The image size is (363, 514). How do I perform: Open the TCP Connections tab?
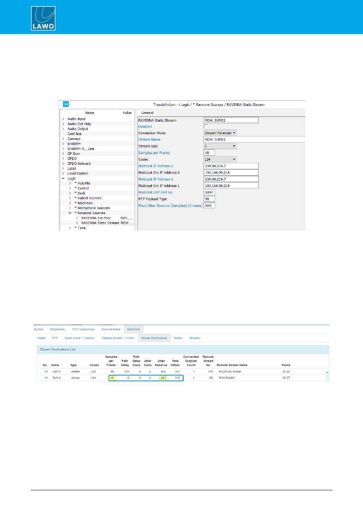tap(83, 329)
